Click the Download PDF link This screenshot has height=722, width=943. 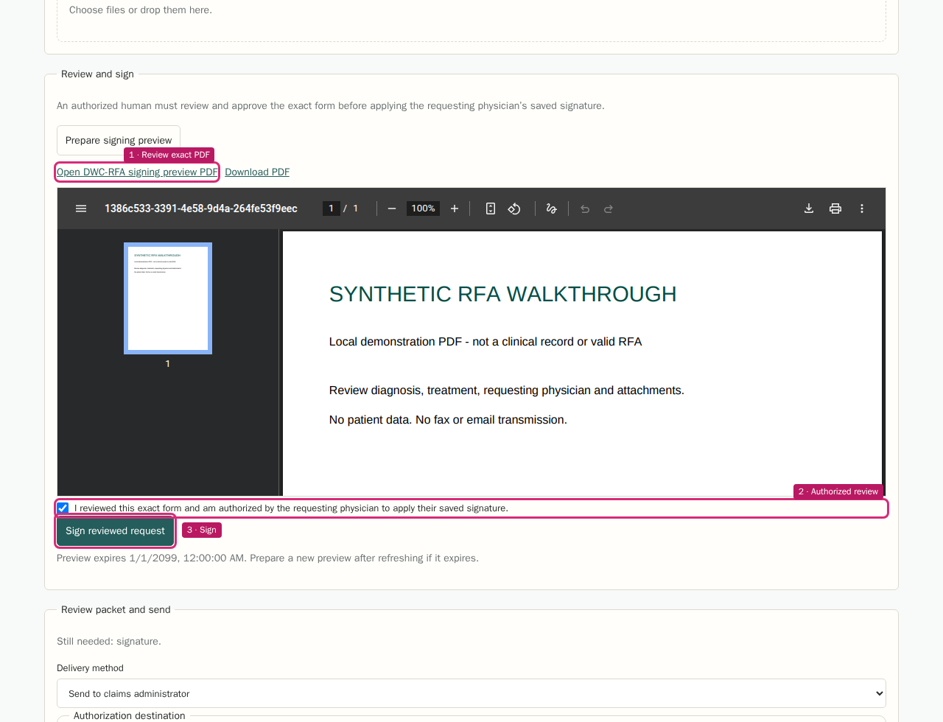point(257,172)
